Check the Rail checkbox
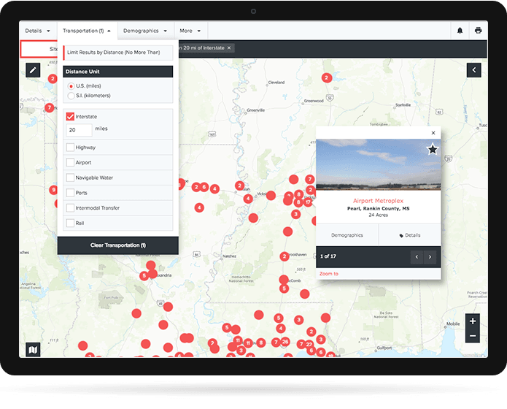 (x=70, y=223)
